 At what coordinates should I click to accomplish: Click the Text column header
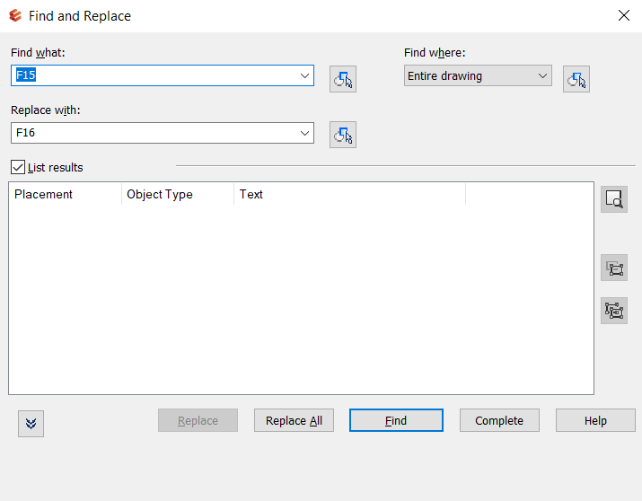[348, 194]
